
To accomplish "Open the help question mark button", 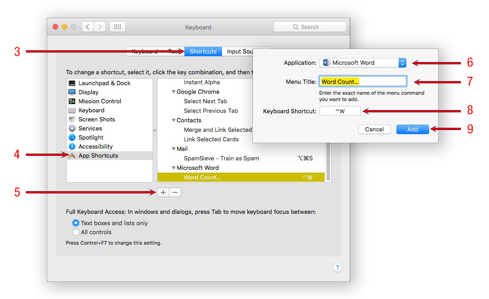I will click(337, 268).
